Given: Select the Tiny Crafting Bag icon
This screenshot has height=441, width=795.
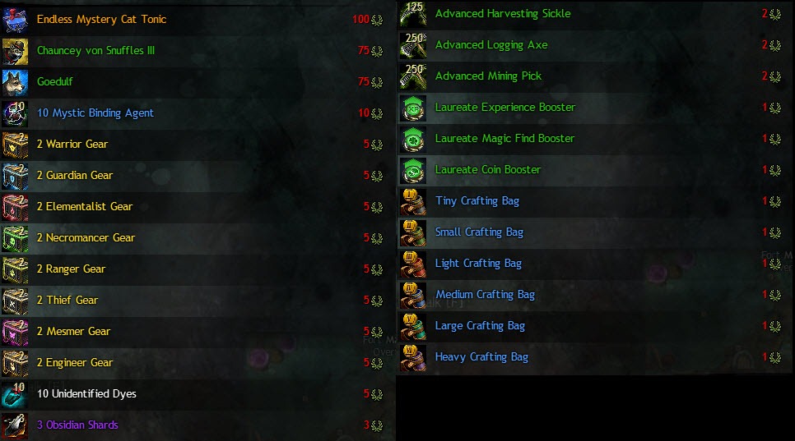Looking at the screenshot, I should click(x=413, y=201).
